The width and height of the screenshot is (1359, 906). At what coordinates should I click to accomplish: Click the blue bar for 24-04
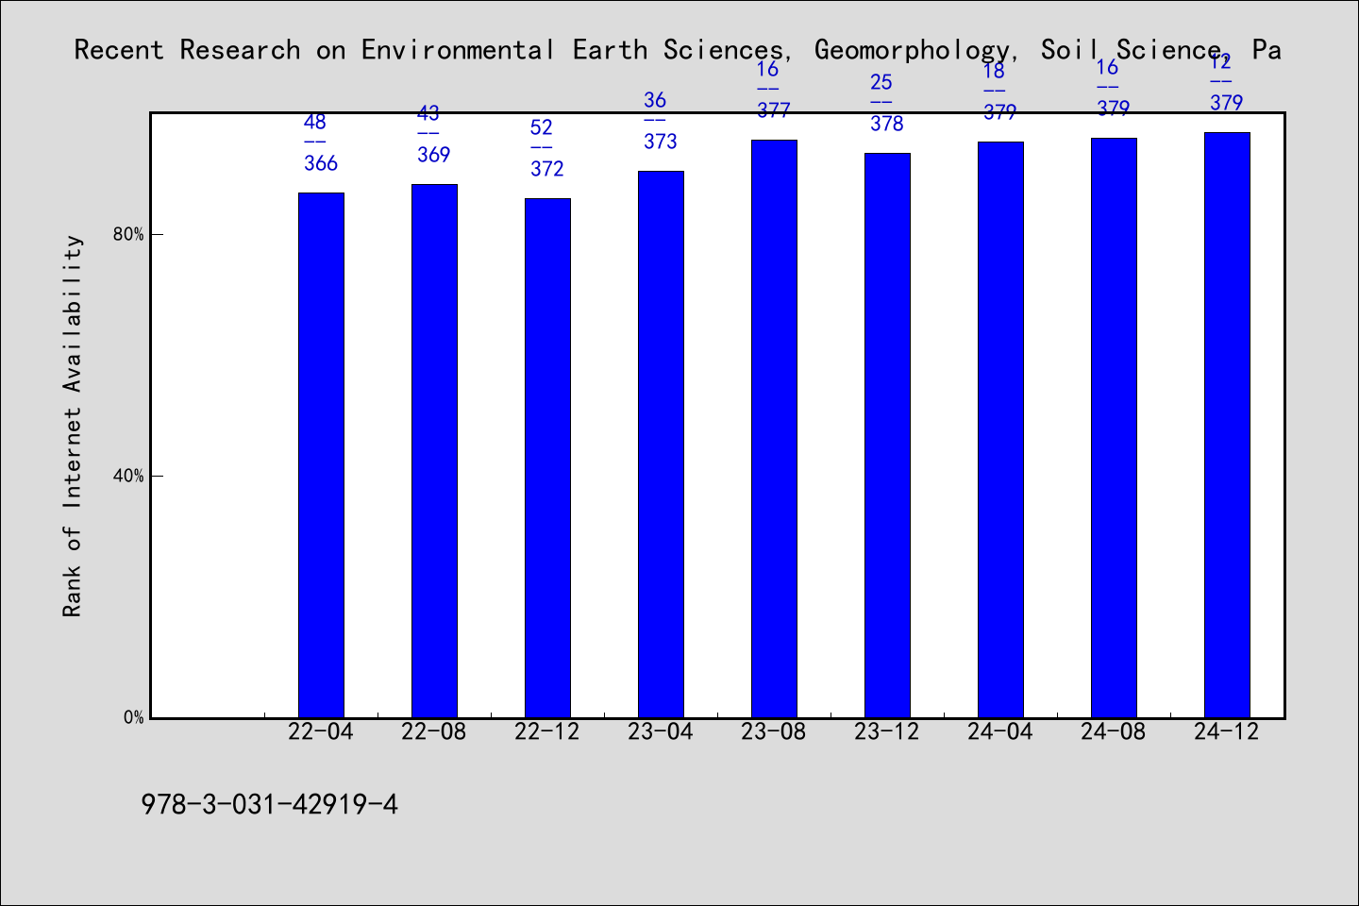point(1000,429)
